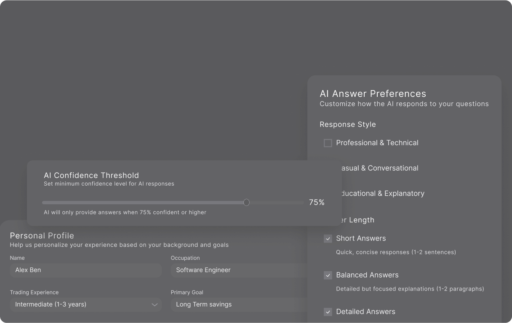
Task: Uncheck the Short Answers checkbox
Action: coord(328,239)
